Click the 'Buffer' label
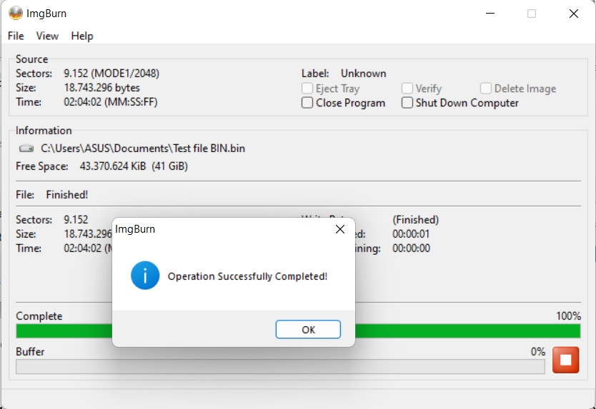 pos(30,352)
